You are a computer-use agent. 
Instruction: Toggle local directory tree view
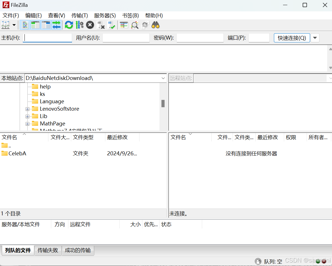click(x=36, y=25)
